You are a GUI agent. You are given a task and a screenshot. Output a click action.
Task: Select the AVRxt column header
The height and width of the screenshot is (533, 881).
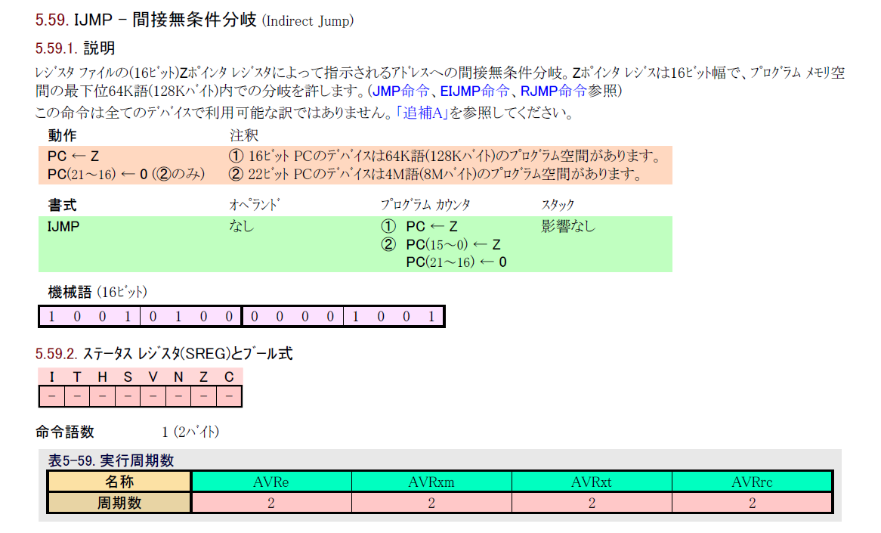[x=592, y=482]
